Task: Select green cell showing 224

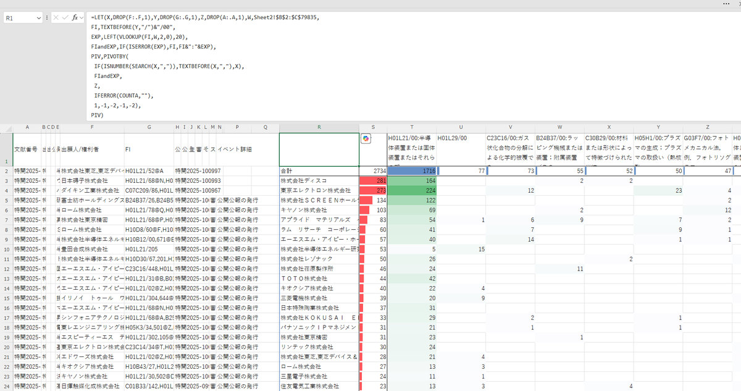Action: pyautogui.click(x=411, y=190)
